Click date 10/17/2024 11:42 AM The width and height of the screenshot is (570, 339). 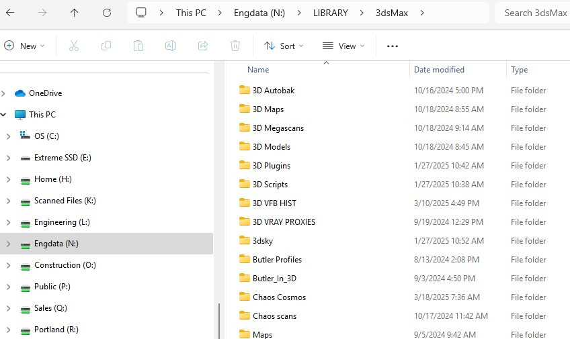pyautogui.click(x=451, y=316)
